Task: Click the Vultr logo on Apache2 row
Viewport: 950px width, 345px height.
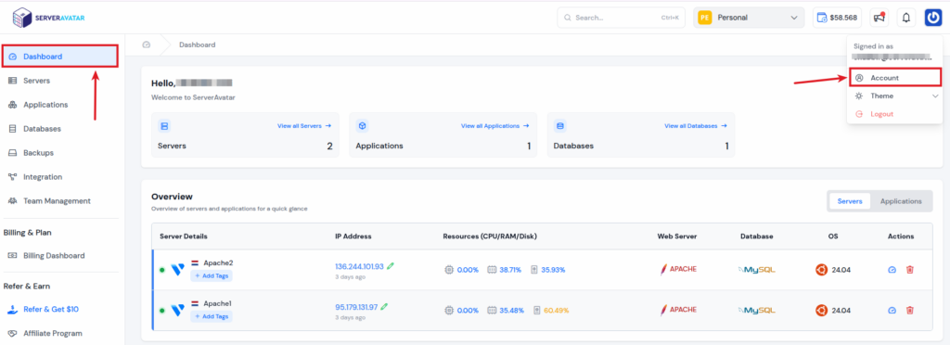Action: pyautogui.click(x=177, y=270)
